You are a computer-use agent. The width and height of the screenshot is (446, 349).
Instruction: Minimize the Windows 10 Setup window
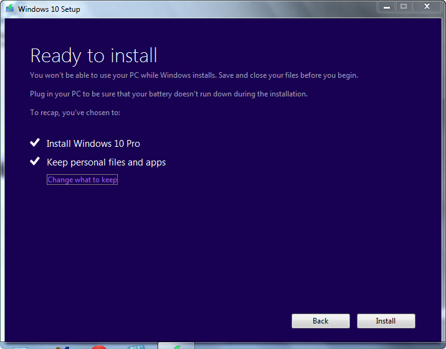coord(387,7)
